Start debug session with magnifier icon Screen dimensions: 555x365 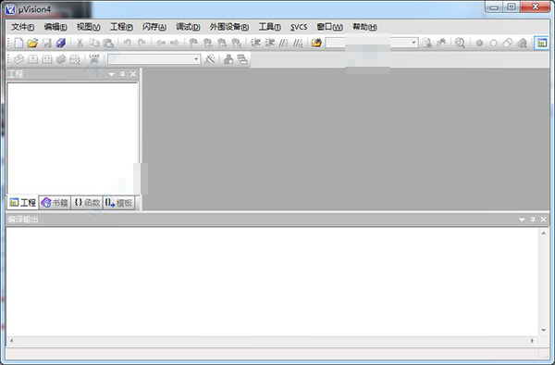pyautogui.click(x=460, y=43)
